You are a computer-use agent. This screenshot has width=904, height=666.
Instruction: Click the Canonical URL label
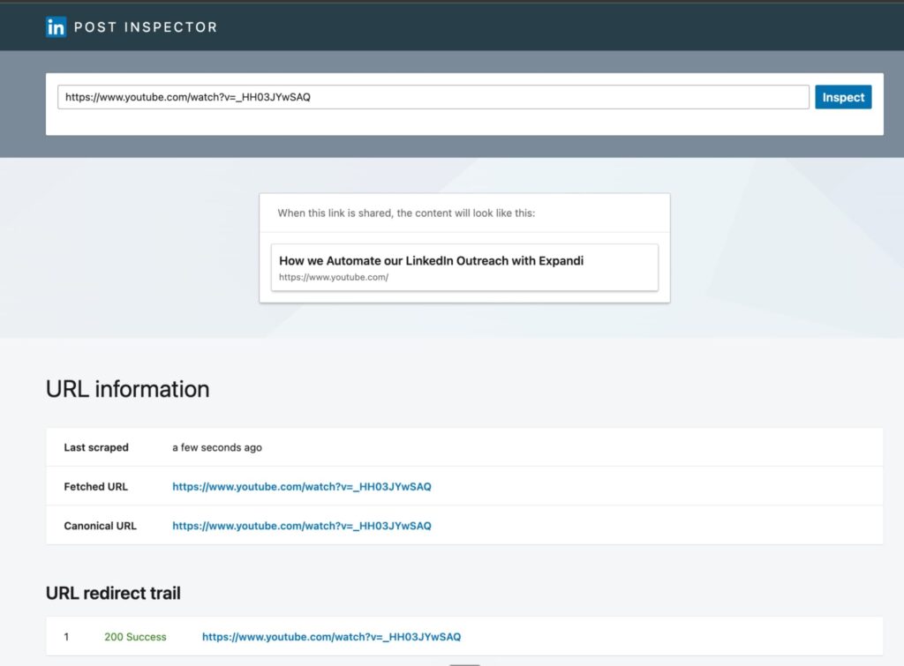tap(101, 526)
